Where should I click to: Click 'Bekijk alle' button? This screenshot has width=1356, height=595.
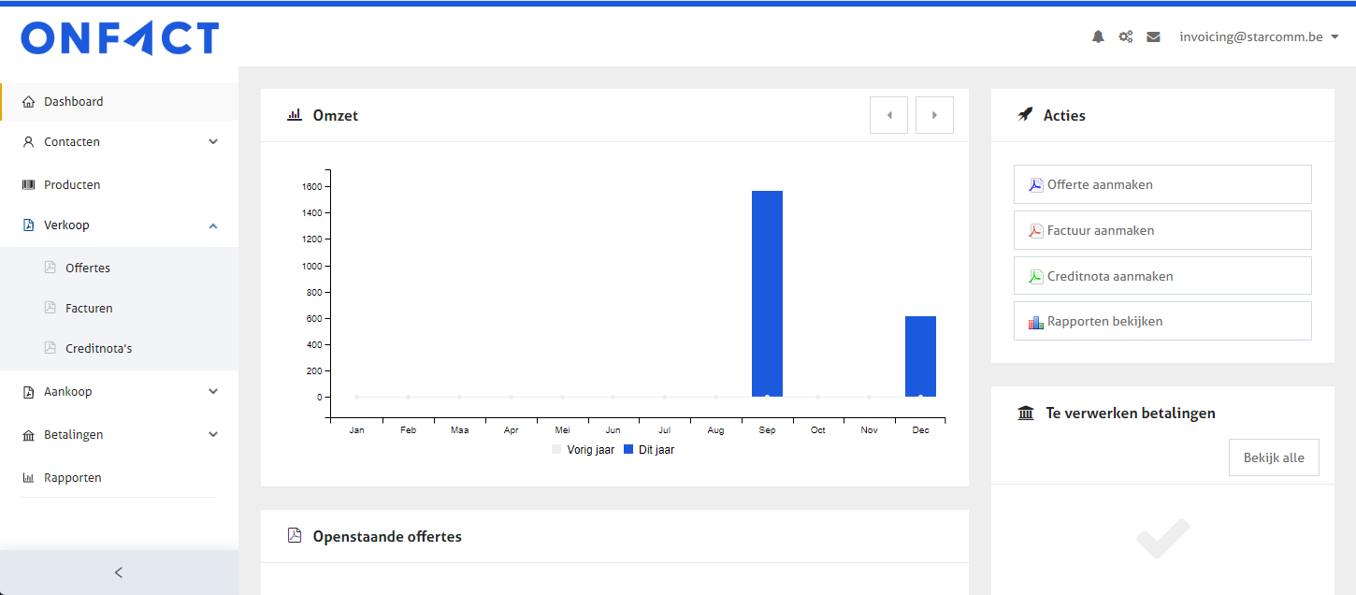tap(1273, 457)
